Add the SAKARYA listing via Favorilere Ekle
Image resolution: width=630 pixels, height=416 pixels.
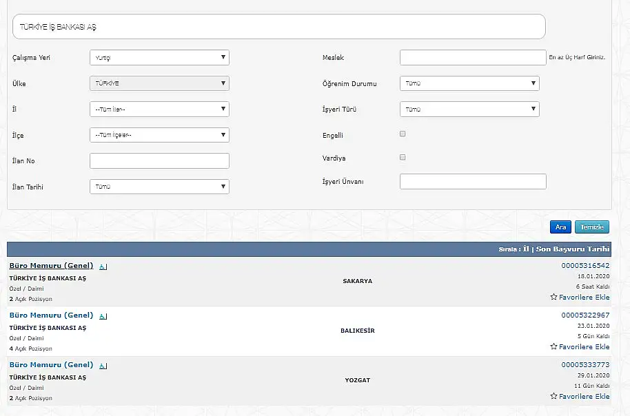(x=585, y=297)
